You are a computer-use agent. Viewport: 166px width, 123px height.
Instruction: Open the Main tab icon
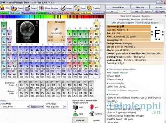tap(2, 8)
